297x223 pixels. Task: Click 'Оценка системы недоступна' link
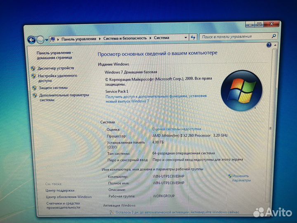[177, 129]
